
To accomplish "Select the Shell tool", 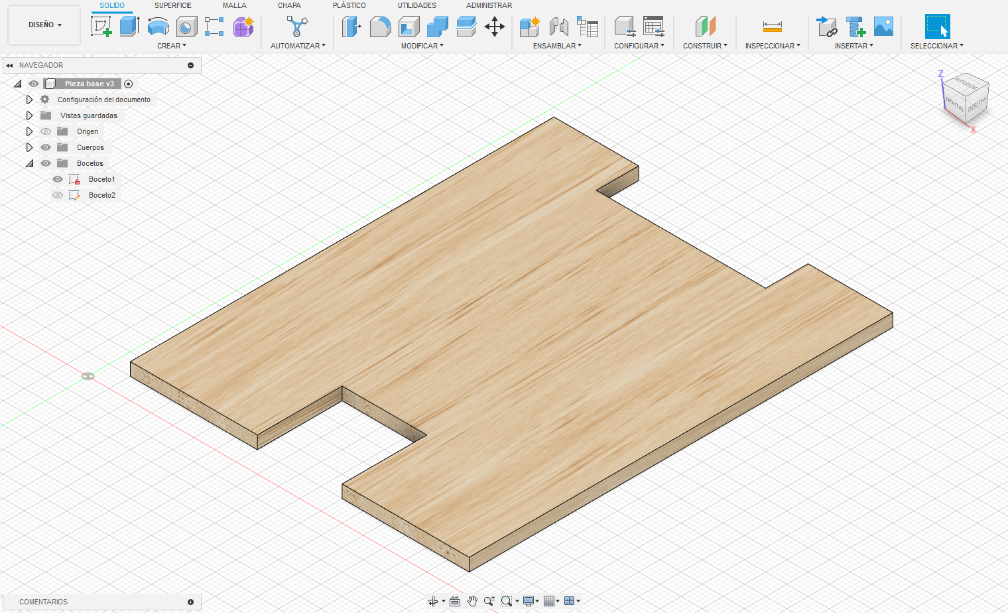I will click(409, 27).
